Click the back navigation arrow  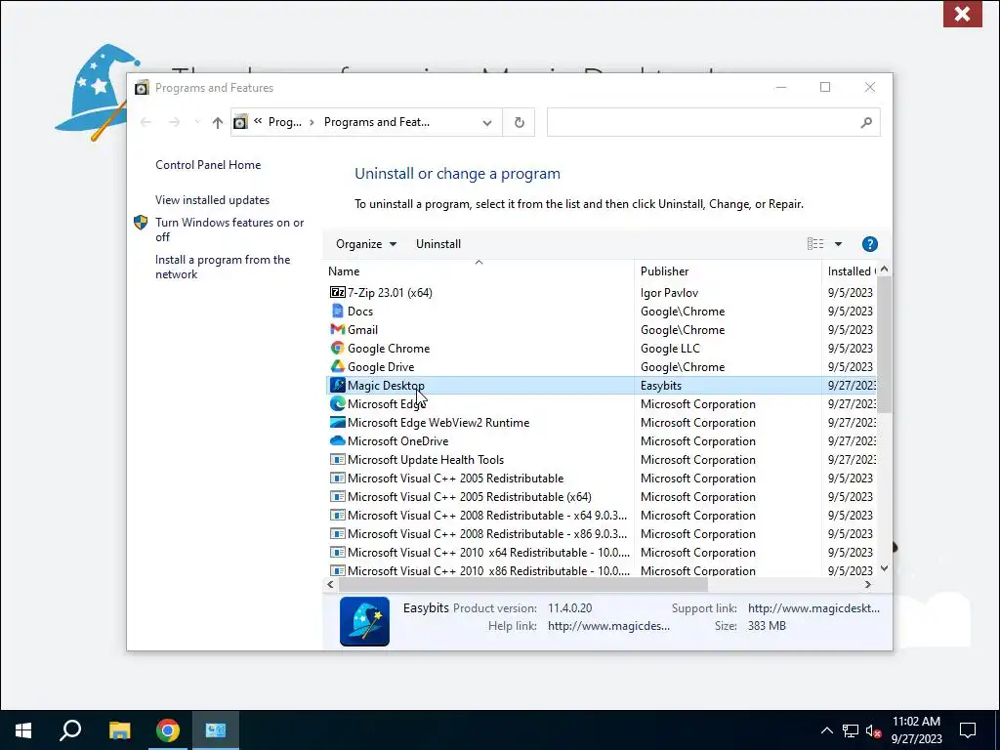(x=146, y=122)
